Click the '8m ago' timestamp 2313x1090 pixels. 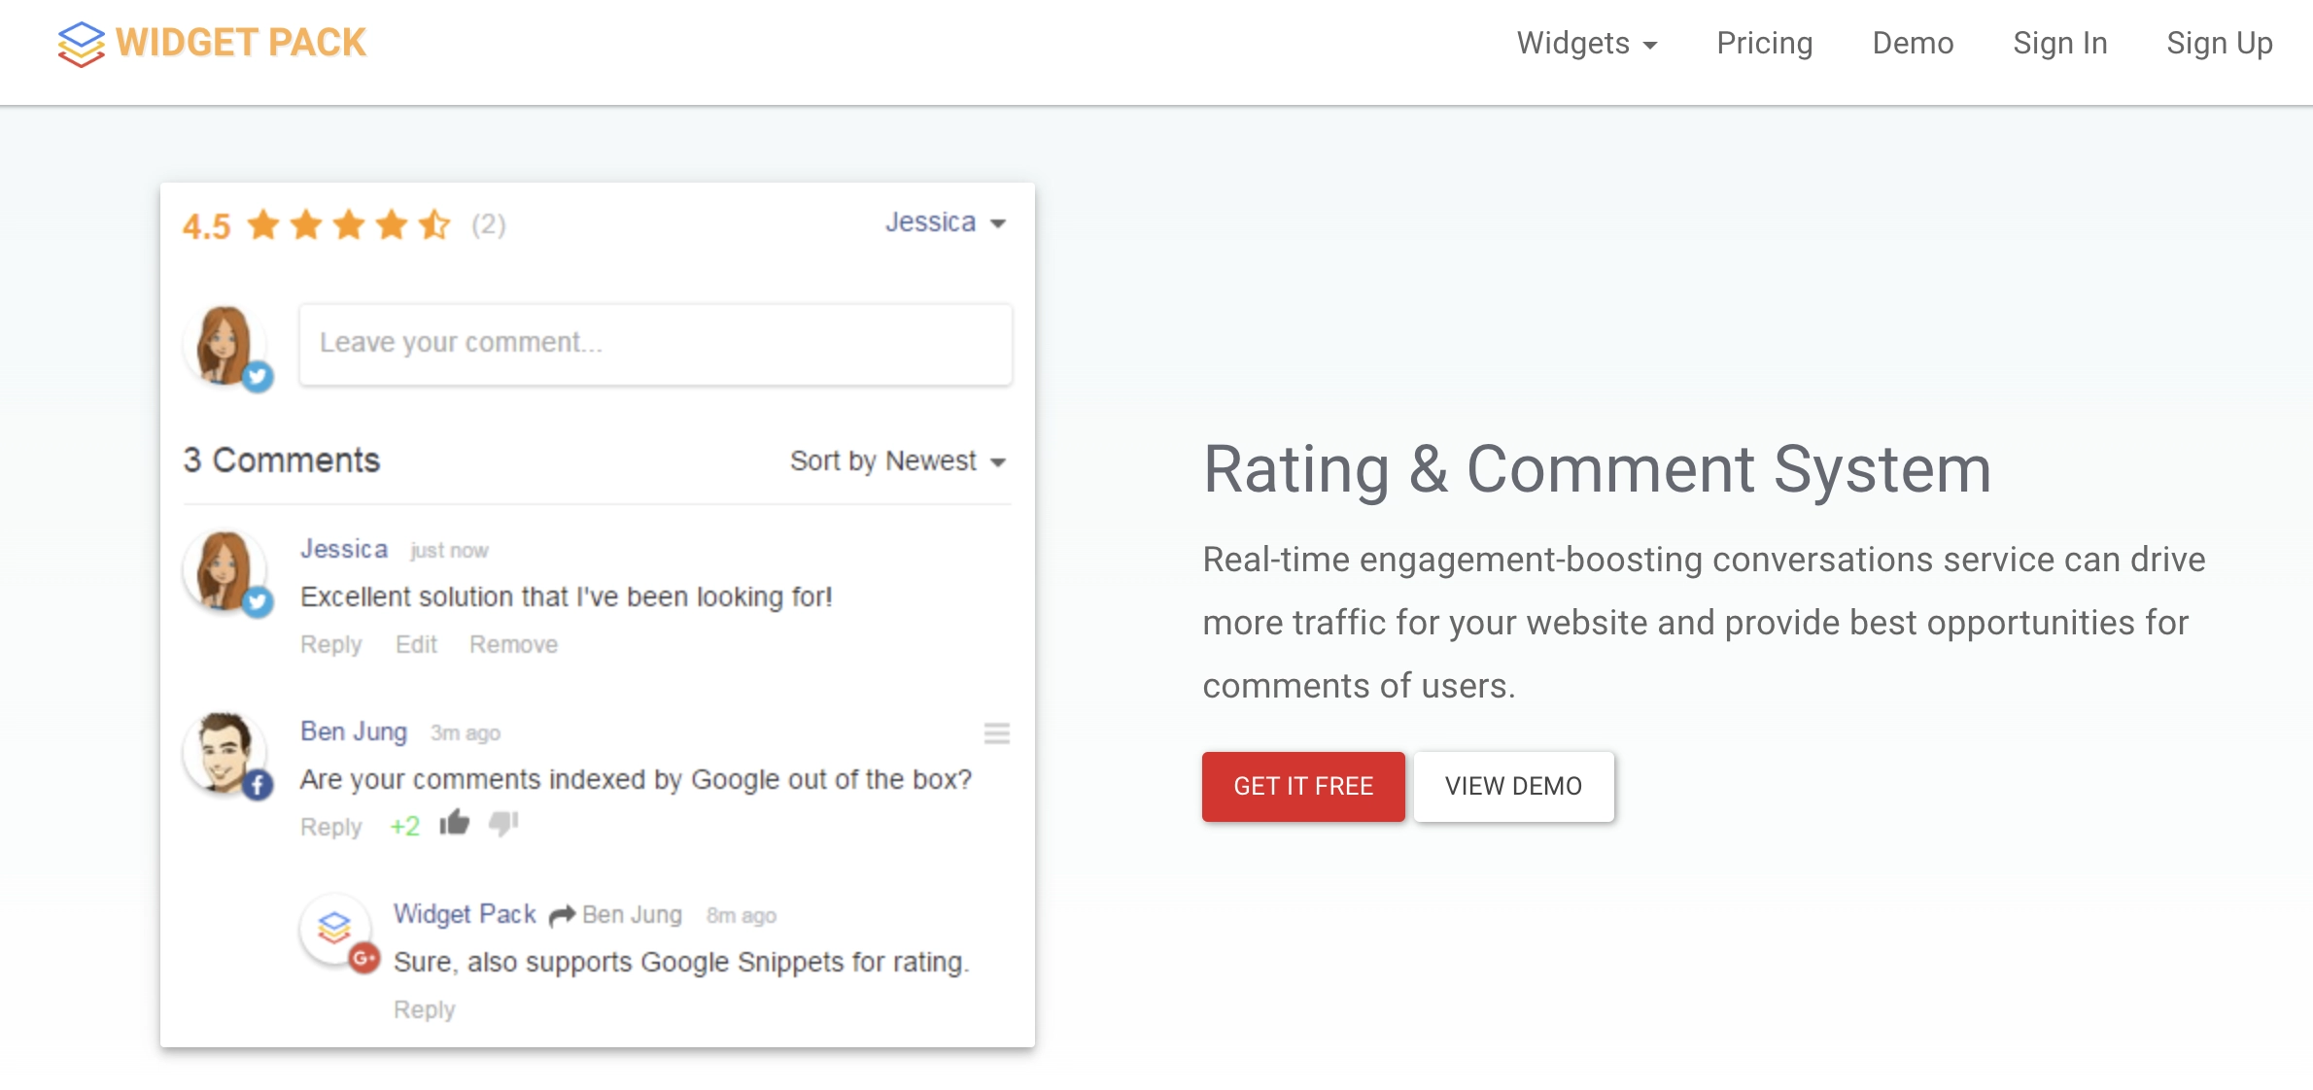pyautogui.click(x=741, y=916)
